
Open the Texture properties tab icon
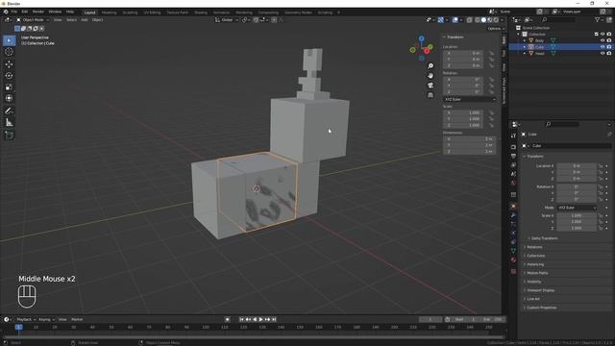513,271
